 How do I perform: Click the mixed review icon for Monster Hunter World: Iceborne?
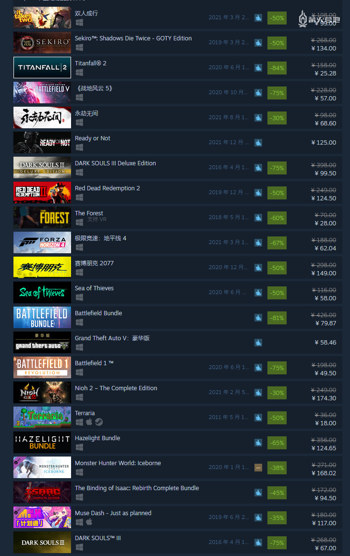pos(258,468)
